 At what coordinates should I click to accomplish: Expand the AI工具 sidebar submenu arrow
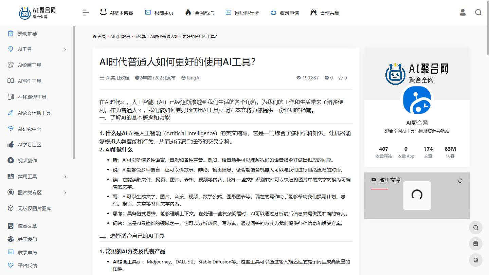click(x=65, y=50)
